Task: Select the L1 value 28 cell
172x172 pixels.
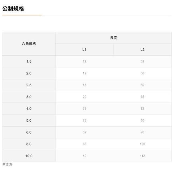Action: [x=84, y=121]
